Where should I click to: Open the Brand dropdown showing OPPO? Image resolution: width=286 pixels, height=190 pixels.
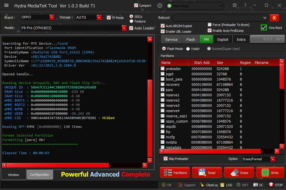[52, 17]
